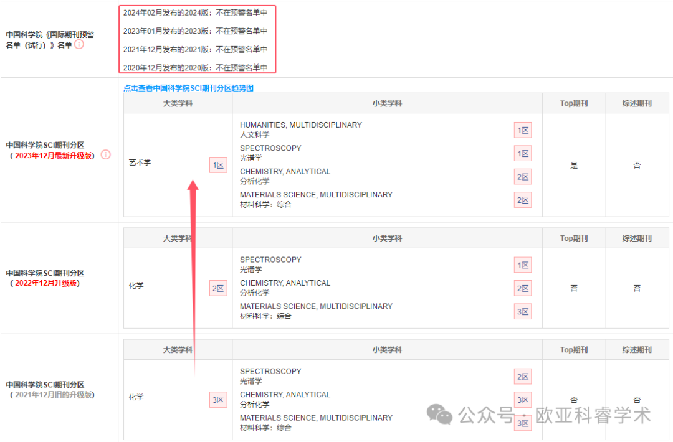Viewport: 673px width, 442px height.
Task: Click the Top期刊 header of the 2021 table
Action: pos(574,350)
